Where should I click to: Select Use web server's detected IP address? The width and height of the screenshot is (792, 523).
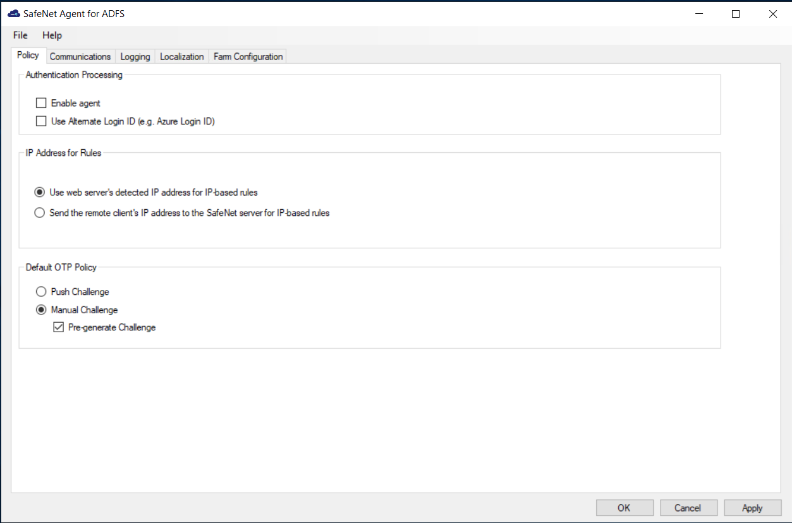coord(40,192)
